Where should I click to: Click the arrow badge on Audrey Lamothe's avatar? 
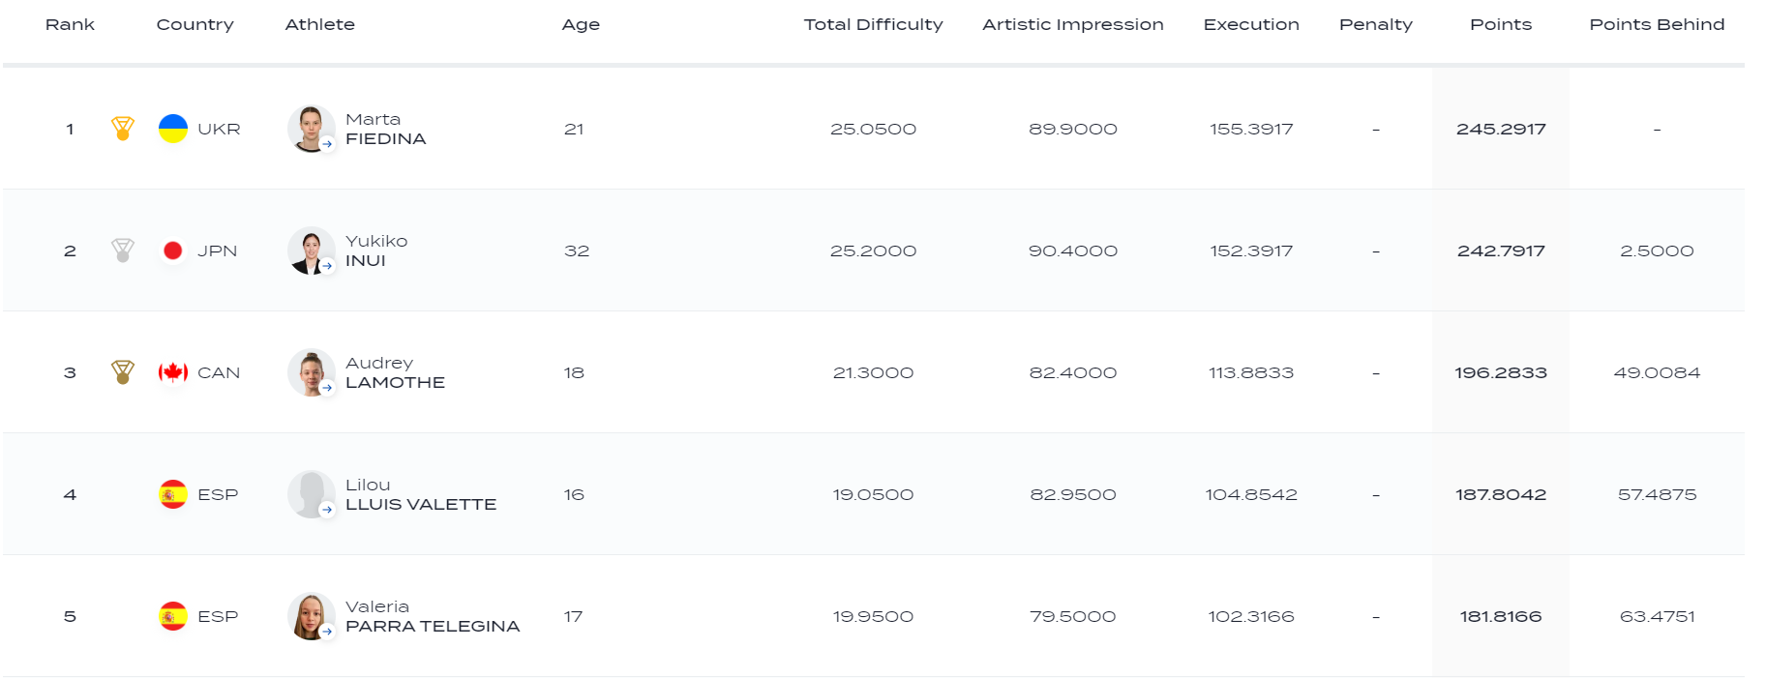(x=327, y=388)
